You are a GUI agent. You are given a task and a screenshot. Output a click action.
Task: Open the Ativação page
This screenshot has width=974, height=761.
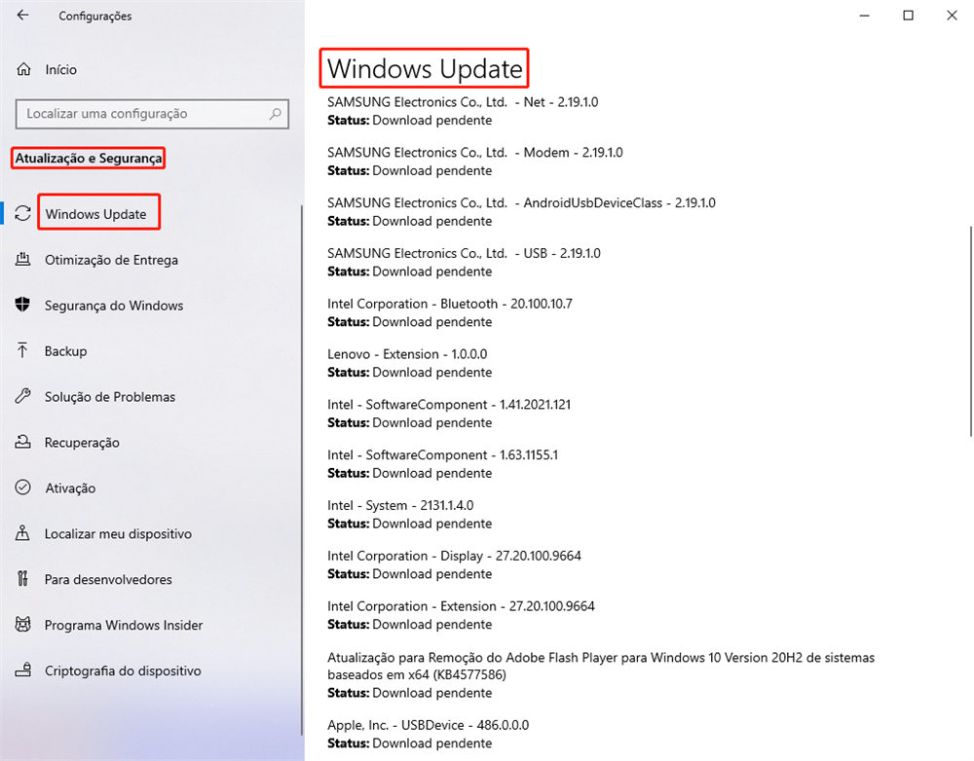click(70, 489)
